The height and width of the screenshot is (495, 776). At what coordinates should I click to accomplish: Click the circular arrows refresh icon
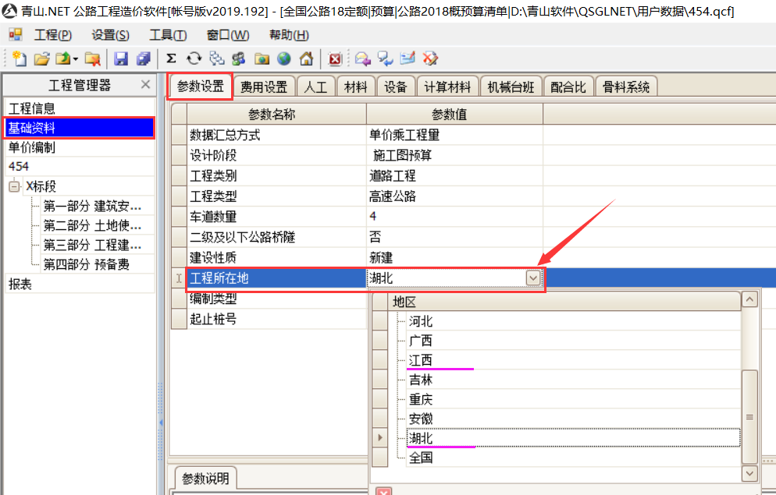point(194,58)
